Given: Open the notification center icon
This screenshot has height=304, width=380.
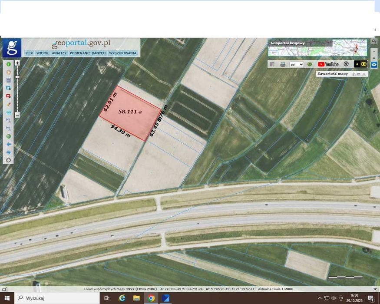Looking at the screenshot, I should click(370, 298).
